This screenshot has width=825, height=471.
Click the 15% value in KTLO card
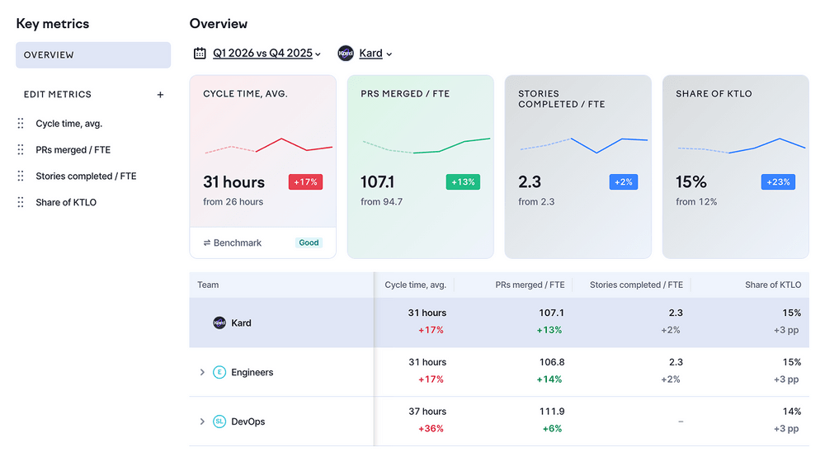pos(691,182)
